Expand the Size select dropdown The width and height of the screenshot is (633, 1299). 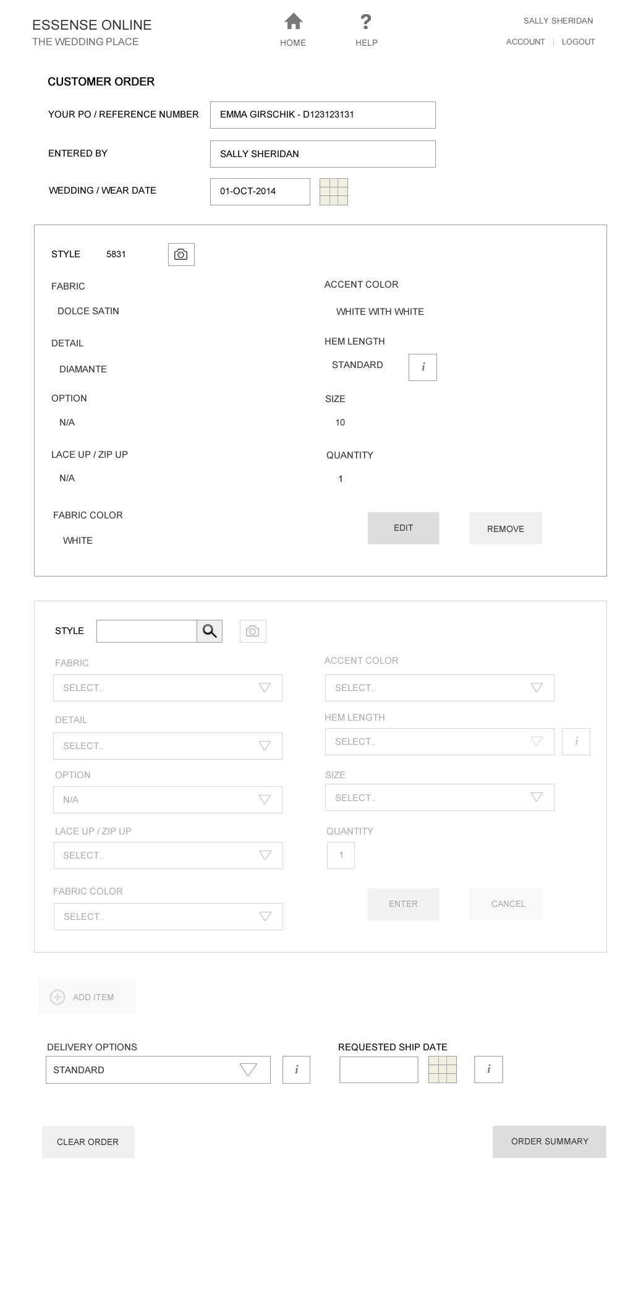coord(440,798)
